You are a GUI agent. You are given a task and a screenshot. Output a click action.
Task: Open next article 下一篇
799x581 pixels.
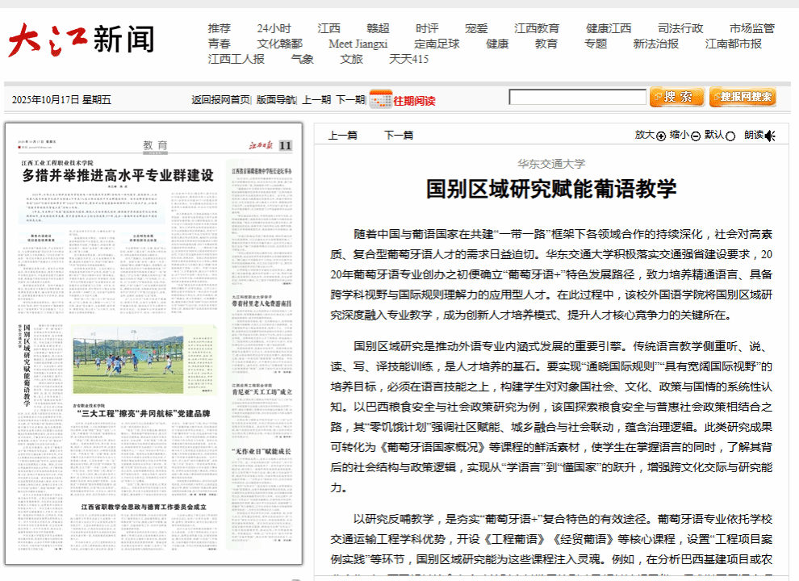[x=399, y=136]
